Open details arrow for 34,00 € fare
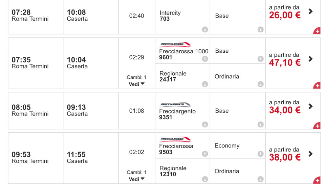 click(310, 106)
